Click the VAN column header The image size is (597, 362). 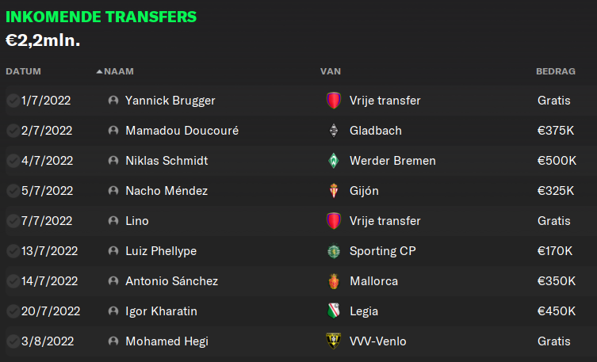pos(331,71)
